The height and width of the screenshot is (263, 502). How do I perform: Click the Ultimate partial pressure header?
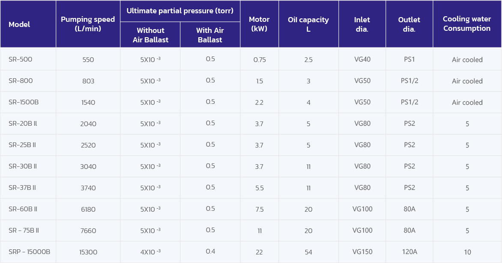click(180, 11)
